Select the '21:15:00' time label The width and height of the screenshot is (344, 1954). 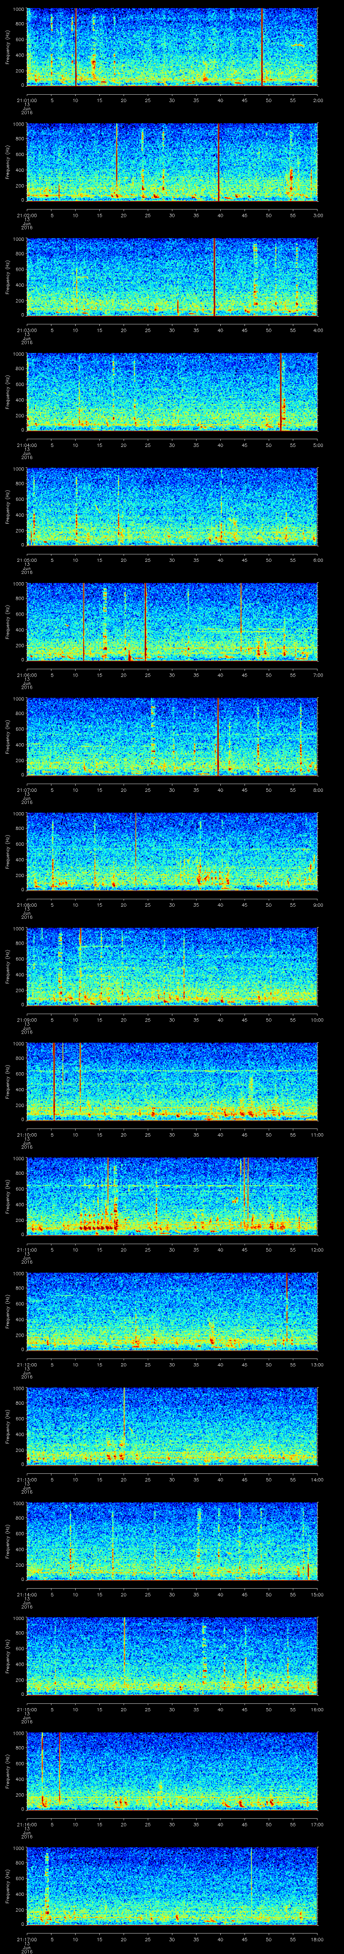[x=27, y=1708]
